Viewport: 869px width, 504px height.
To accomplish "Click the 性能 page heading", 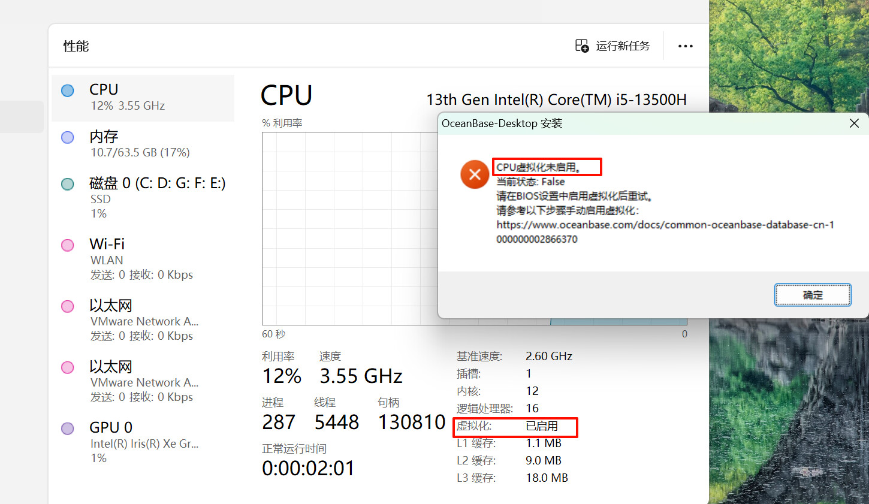I will point(76,46).
